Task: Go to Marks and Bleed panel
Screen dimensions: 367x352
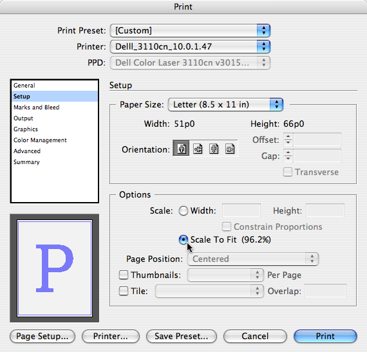Action: pos(55,107)
